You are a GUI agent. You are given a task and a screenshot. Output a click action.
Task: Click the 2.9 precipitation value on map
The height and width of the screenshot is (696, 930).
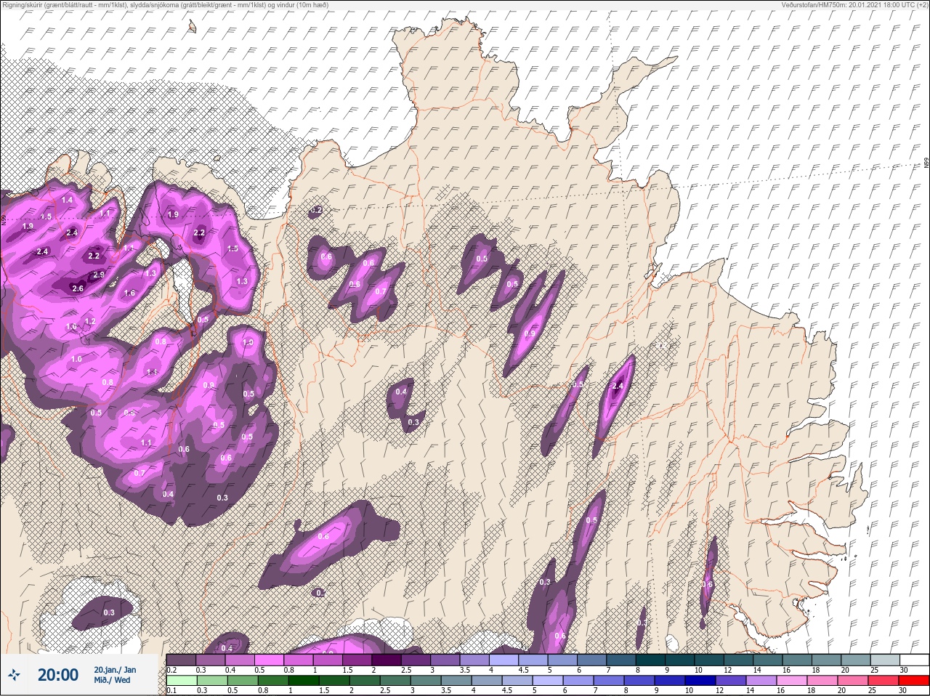point(100,275)
